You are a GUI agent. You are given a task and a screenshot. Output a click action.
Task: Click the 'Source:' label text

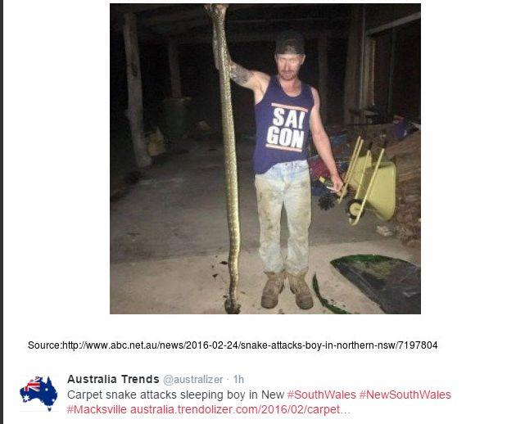pos(45,345)
